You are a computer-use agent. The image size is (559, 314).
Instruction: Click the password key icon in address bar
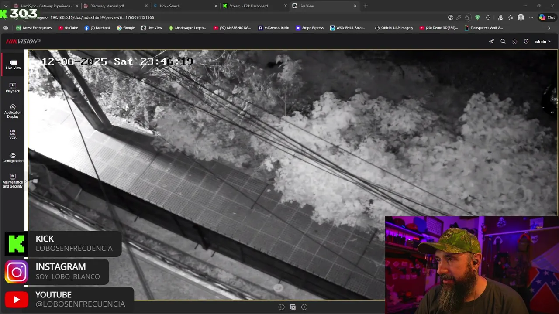coord(459,17)
